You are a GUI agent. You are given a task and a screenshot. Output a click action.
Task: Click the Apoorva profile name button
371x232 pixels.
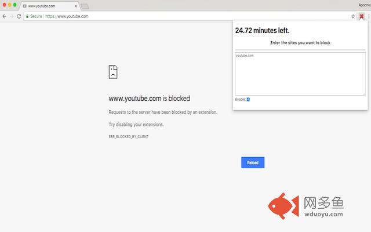(x=365, y=5)
